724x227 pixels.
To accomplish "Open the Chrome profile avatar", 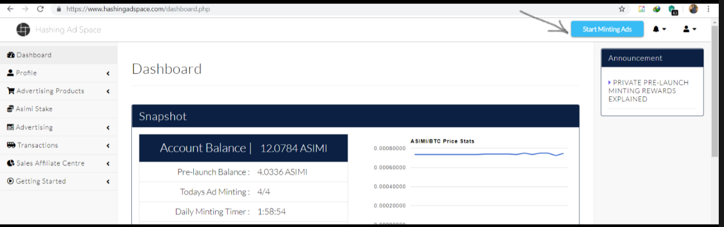I will point(694,9).
